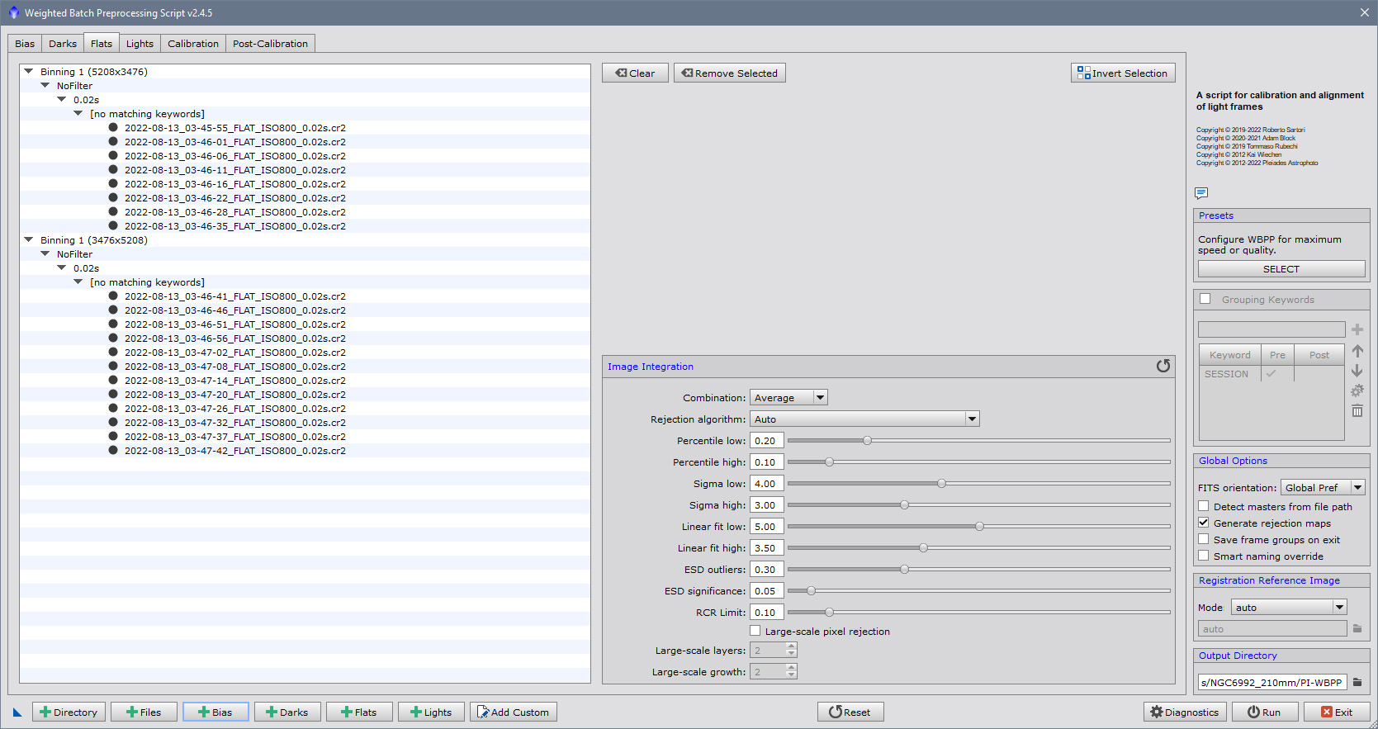This screenshot has width=1378, height=729.
Task: Reset the script settings
Action: (x=850, y=712)
